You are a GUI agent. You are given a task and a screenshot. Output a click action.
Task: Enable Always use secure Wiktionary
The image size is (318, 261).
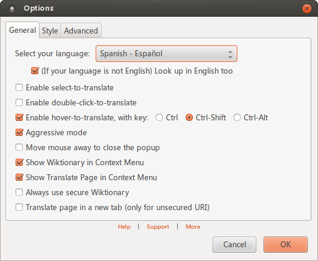(x=19, y=192)
